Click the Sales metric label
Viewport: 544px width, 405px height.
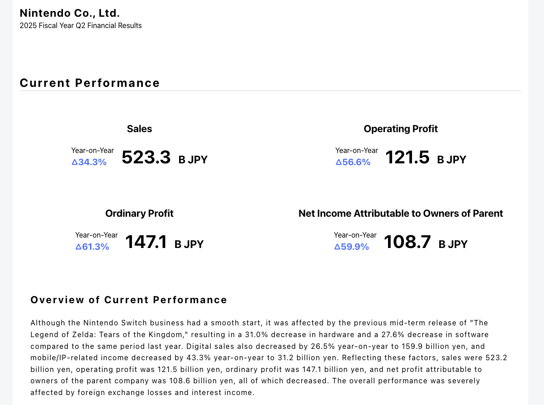[x=139, y=129]
